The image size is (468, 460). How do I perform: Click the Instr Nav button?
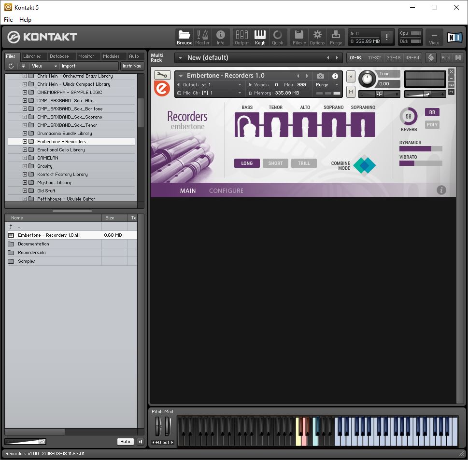(x=132, y=66)
